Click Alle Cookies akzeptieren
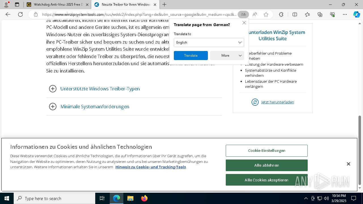Image resolution: width=363 pixels, height=204 pixels. pyautogui.click(x=267, y=180)
